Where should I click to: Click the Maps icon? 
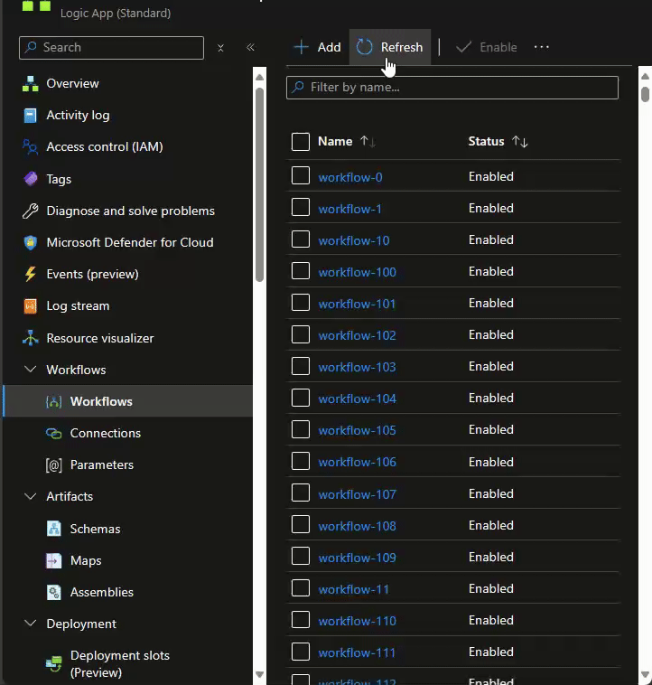[53, 560]
